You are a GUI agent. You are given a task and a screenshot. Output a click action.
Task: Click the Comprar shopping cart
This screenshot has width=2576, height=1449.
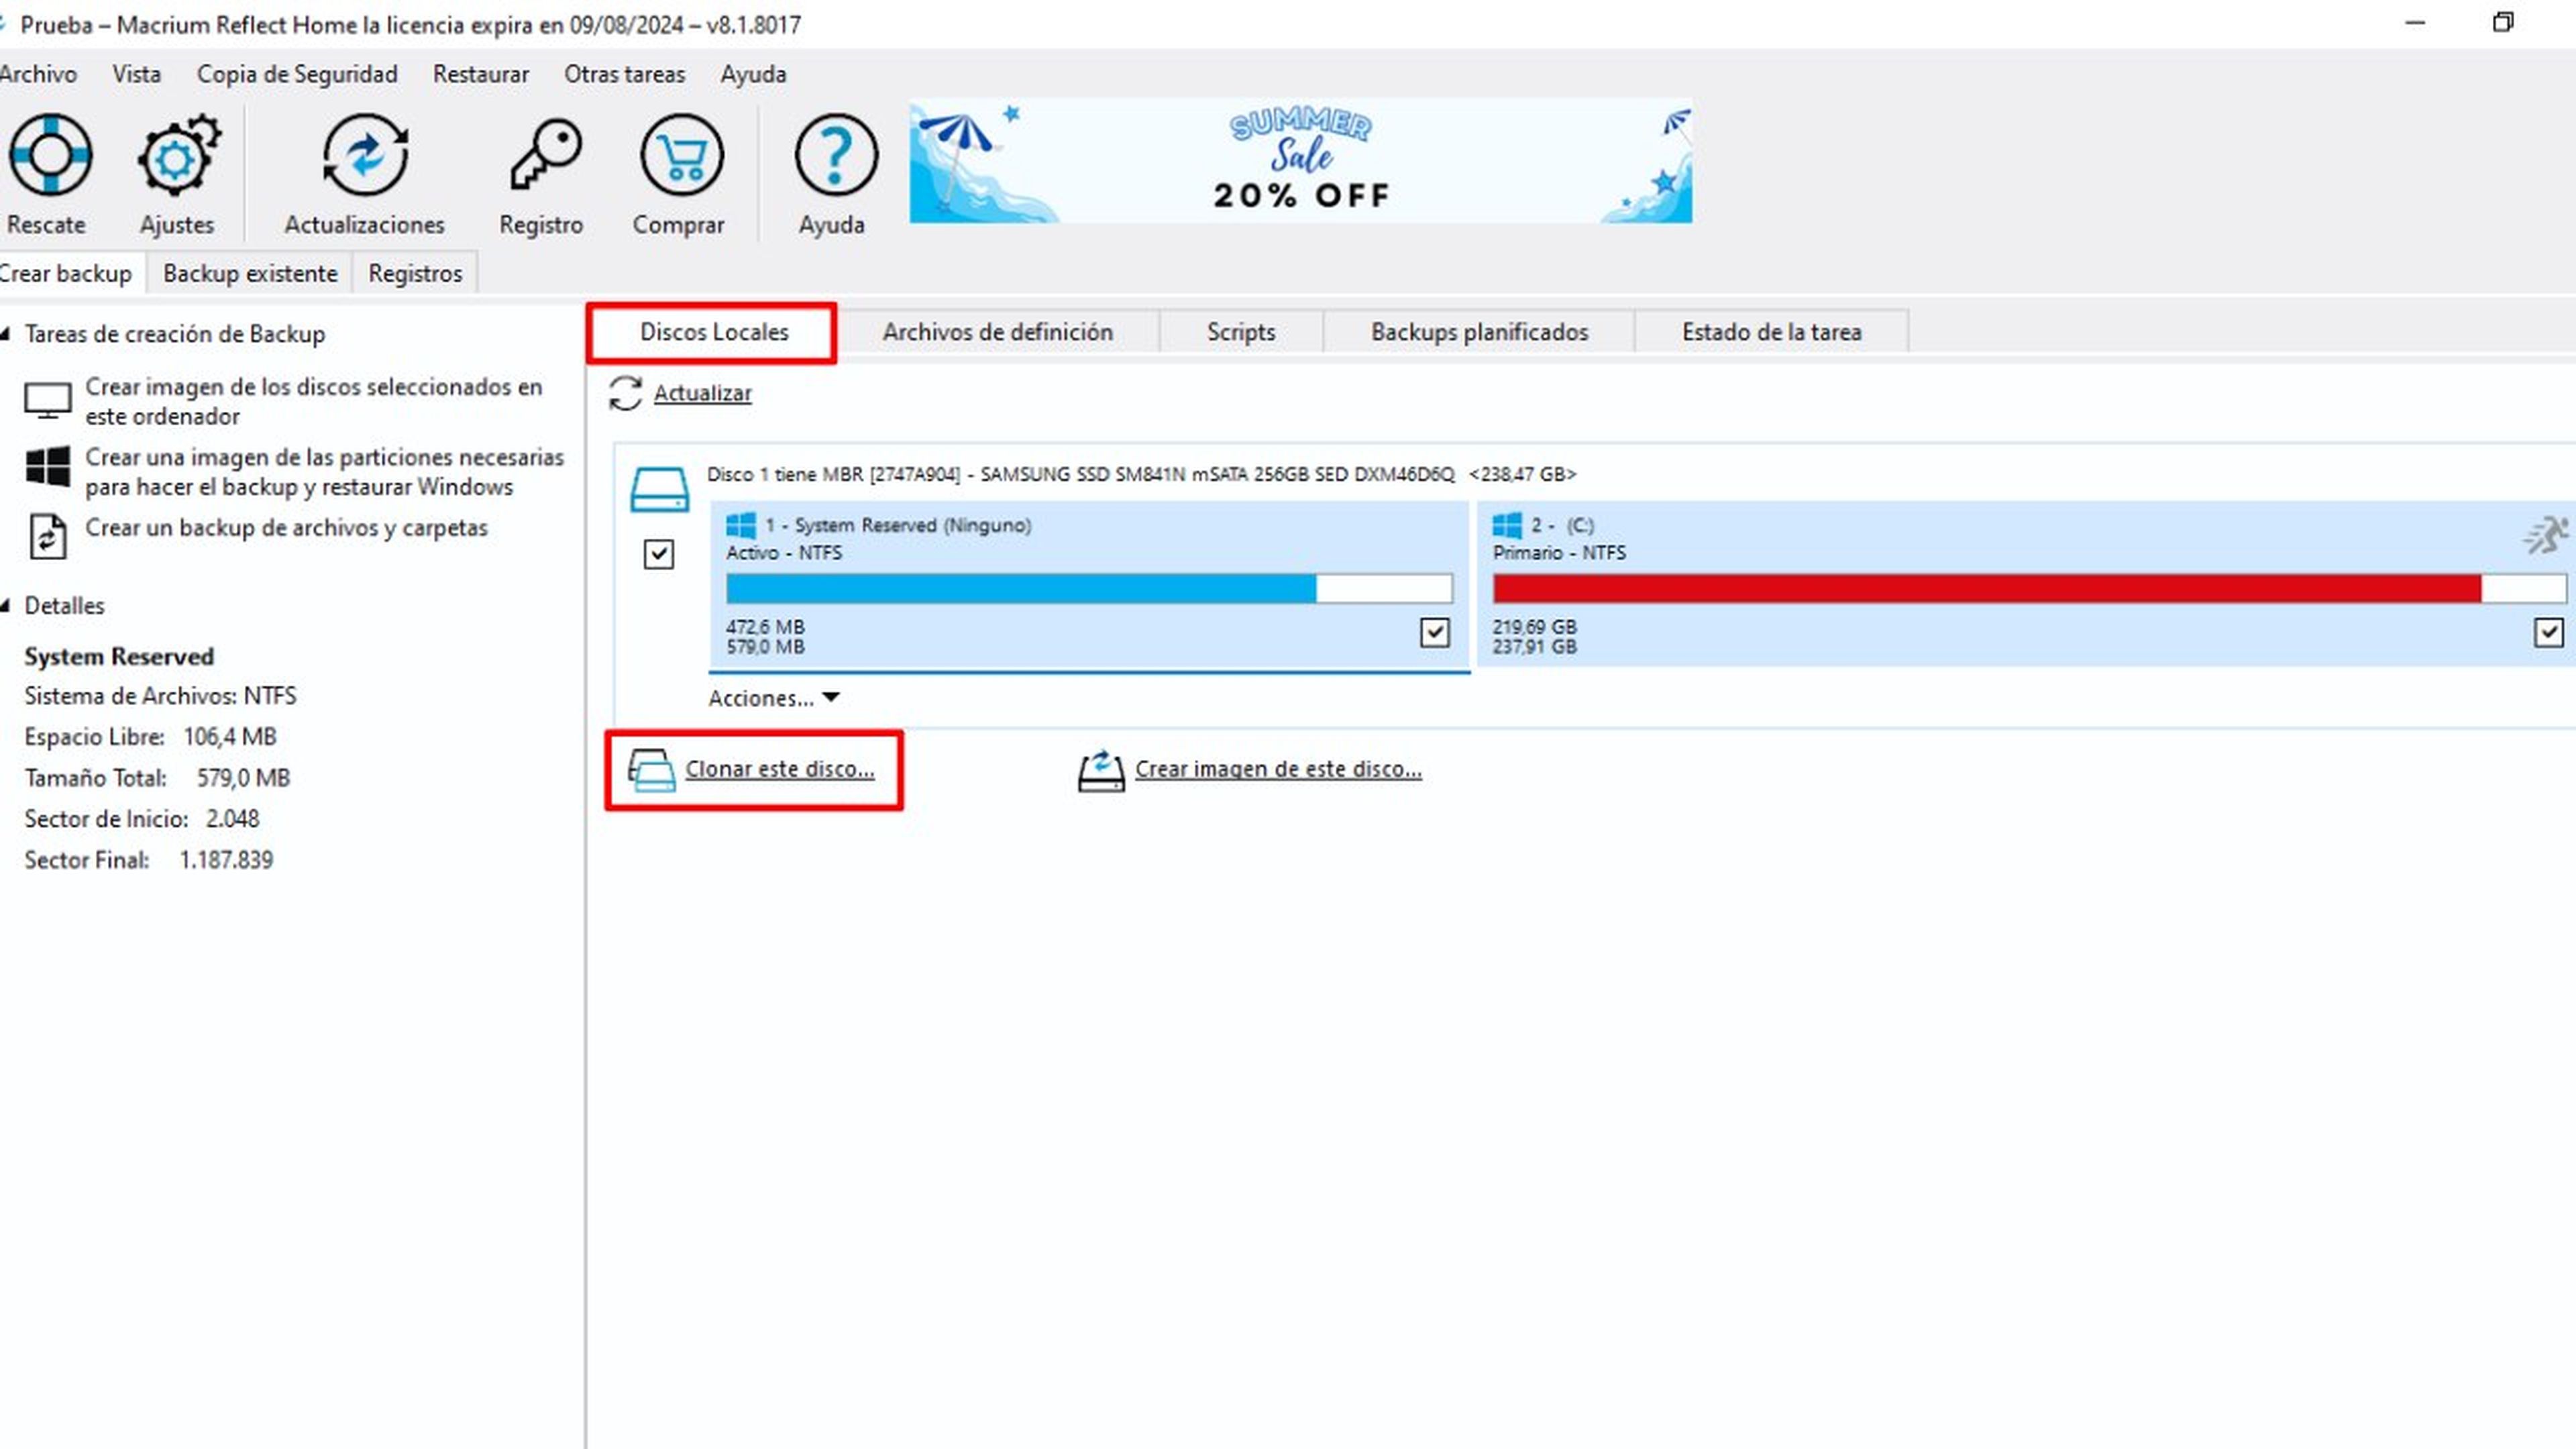click(681, 155)
